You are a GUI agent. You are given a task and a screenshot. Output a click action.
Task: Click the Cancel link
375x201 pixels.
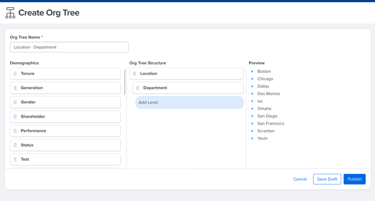[300, 179]
